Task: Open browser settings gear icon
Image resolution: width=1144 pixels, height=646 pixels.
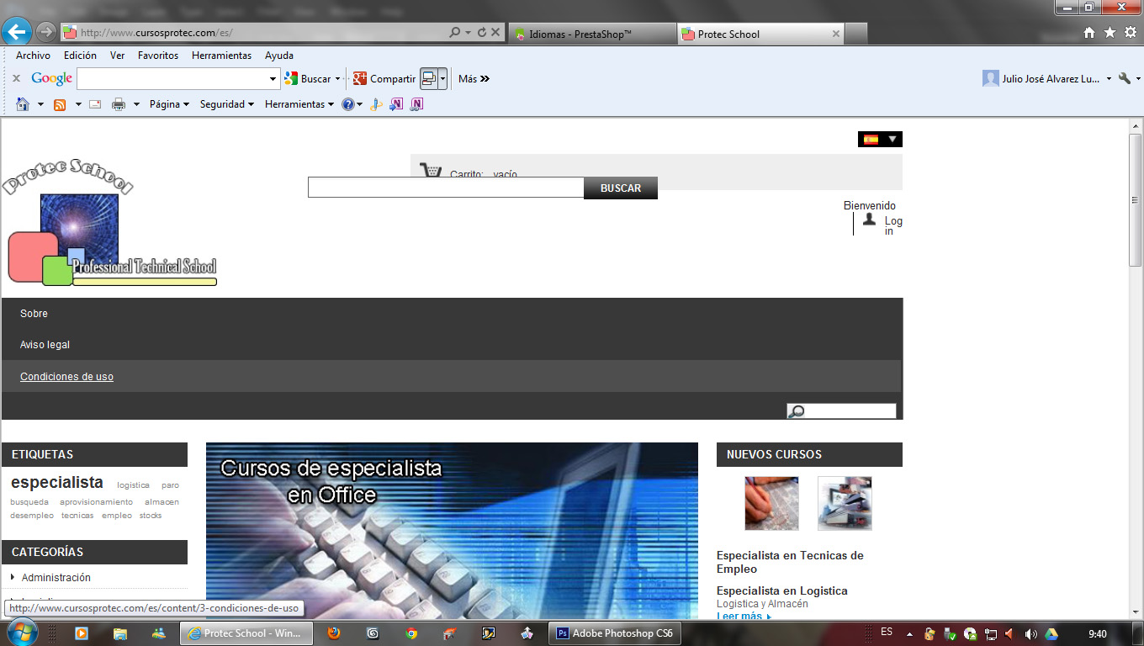Action: (x=1130, y=33)
